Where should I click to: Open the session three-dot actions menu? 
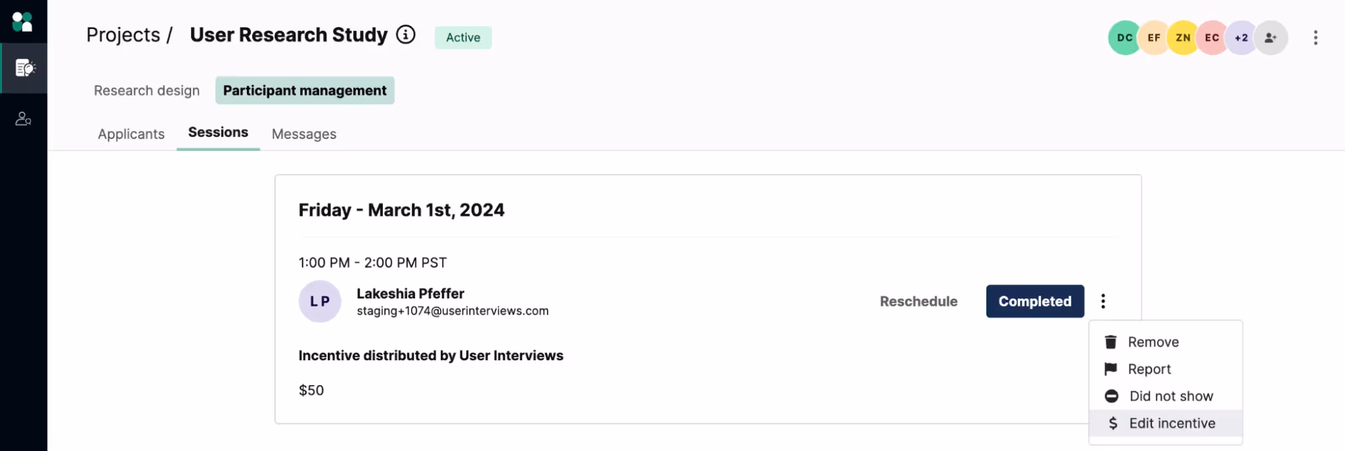(1103, 301)
